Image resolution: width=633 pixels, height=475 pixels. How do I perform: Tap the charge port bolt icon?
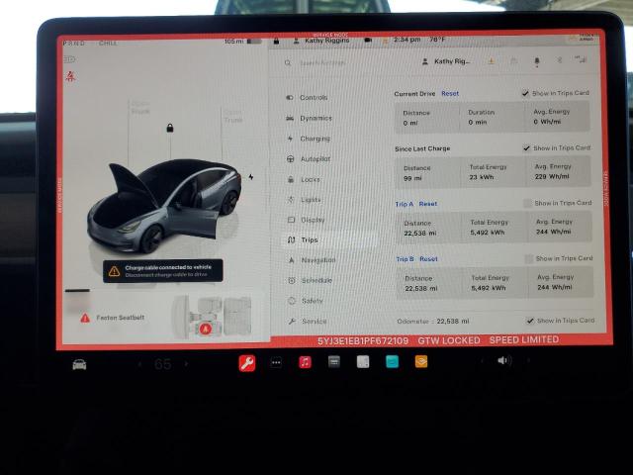click(x=251, y=177)
